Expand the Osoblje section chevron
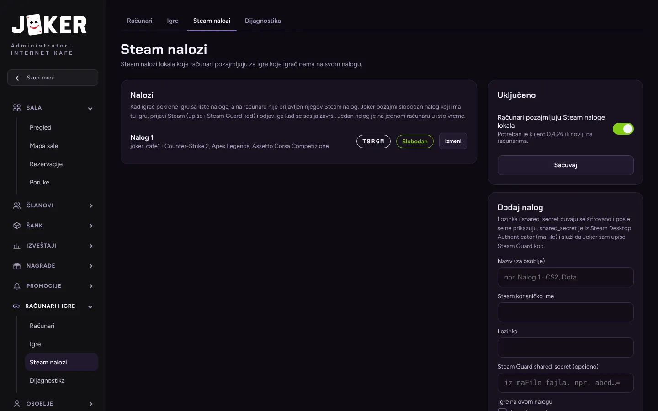The height and width of the screenshot is (411, 658). coord(91,404)
